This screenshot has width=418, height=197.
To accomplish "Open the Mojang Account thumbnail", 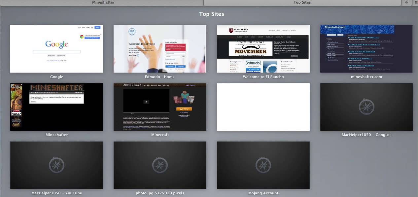I will click(263, 165).
